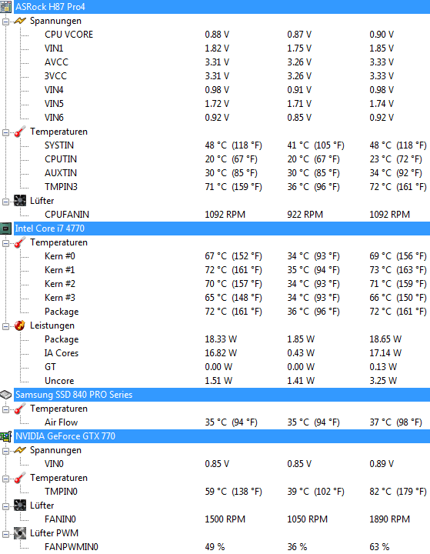Click the NVIDIA GeForce GTX 770 graphics card icon
430x554 pixels.
click(x=5, y=436)
